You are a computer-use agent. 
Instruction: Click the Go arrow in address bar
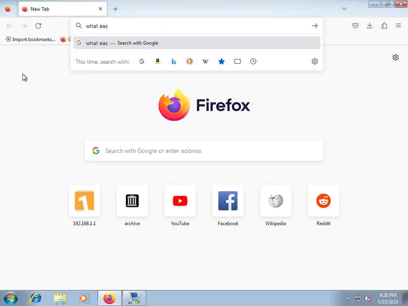(x=315, y=26)
